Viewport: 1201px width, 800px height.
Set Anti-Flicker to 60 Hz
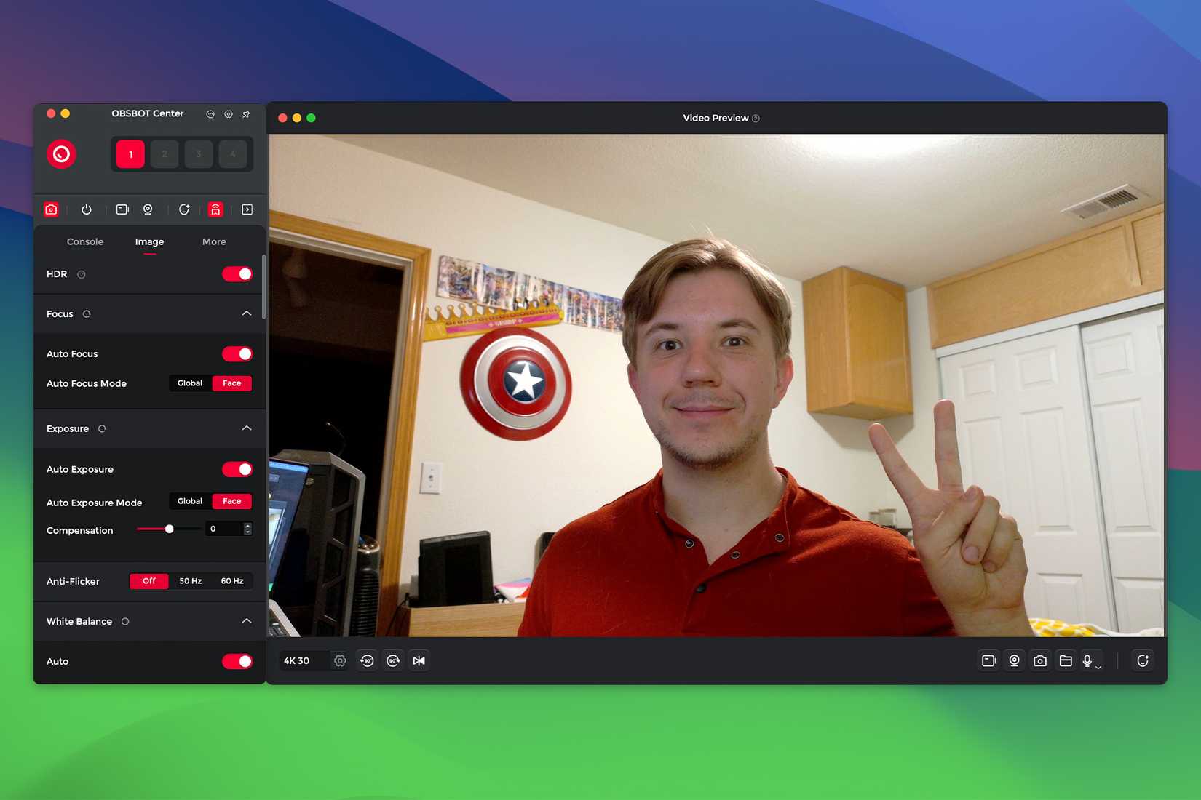tap(231, 581)
